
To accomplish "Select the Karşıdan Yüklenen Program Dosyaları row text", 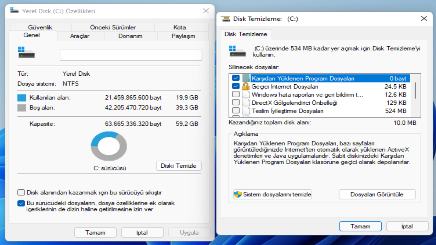I will [x=303, y=78].
